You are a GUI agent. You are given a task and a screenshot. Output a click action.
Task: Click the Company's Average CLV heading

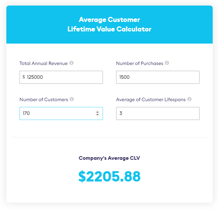pos(109,158)
